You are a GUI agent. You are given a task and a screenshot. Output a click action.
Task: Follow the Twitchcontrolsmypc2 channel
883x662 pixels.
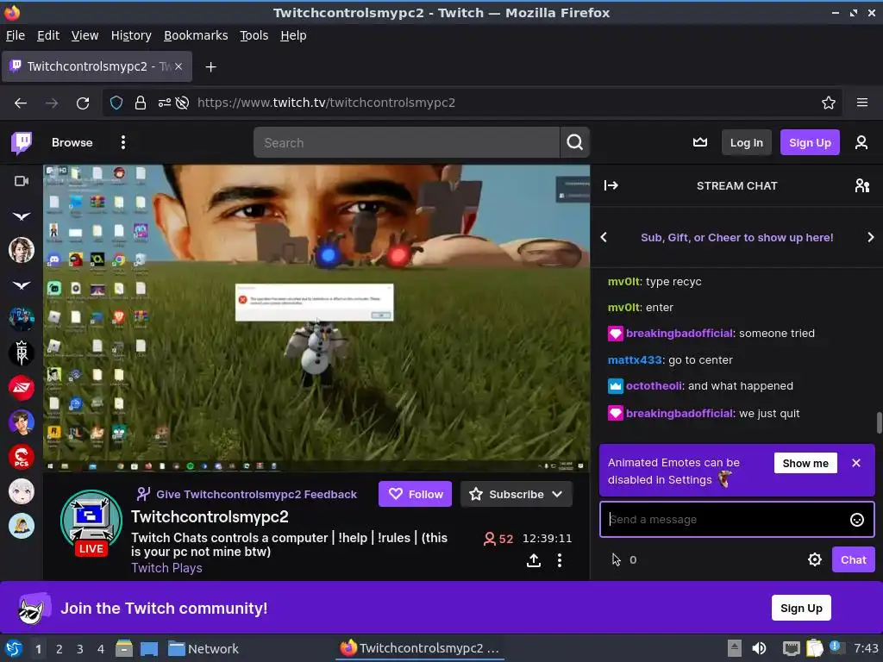coord(415,494)
